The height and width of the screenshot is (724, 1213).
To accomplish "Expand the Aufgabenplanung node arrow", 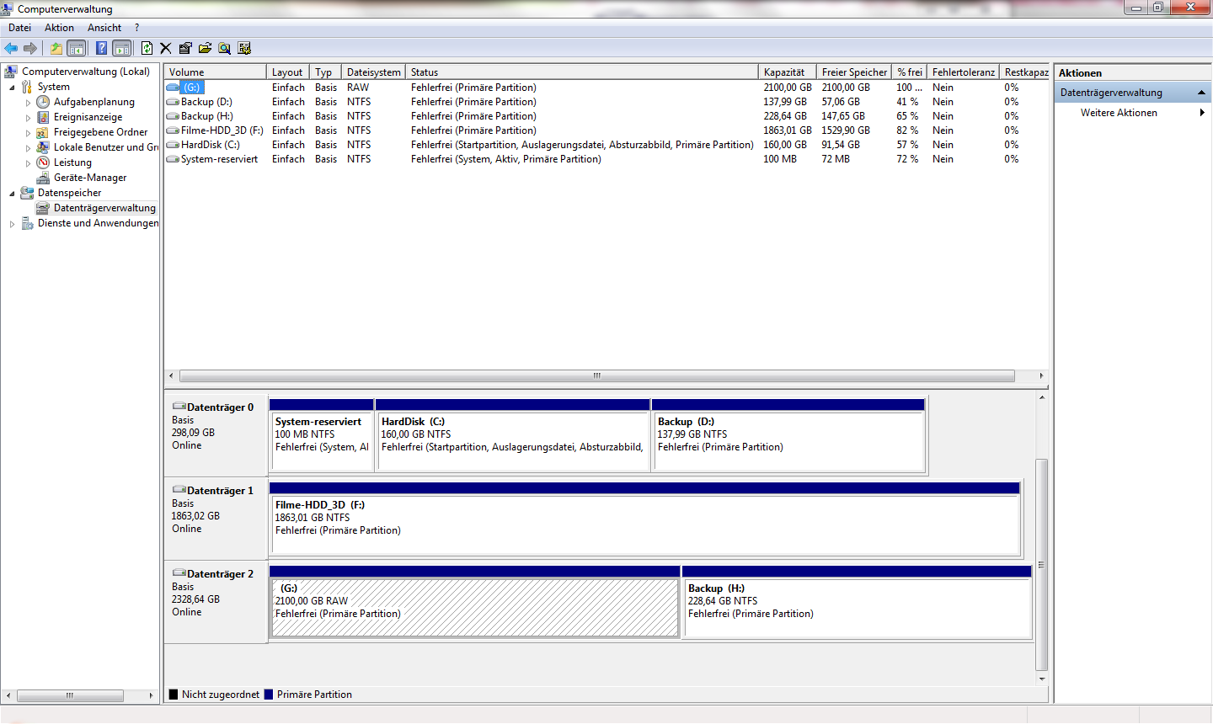I will (28, 103).
